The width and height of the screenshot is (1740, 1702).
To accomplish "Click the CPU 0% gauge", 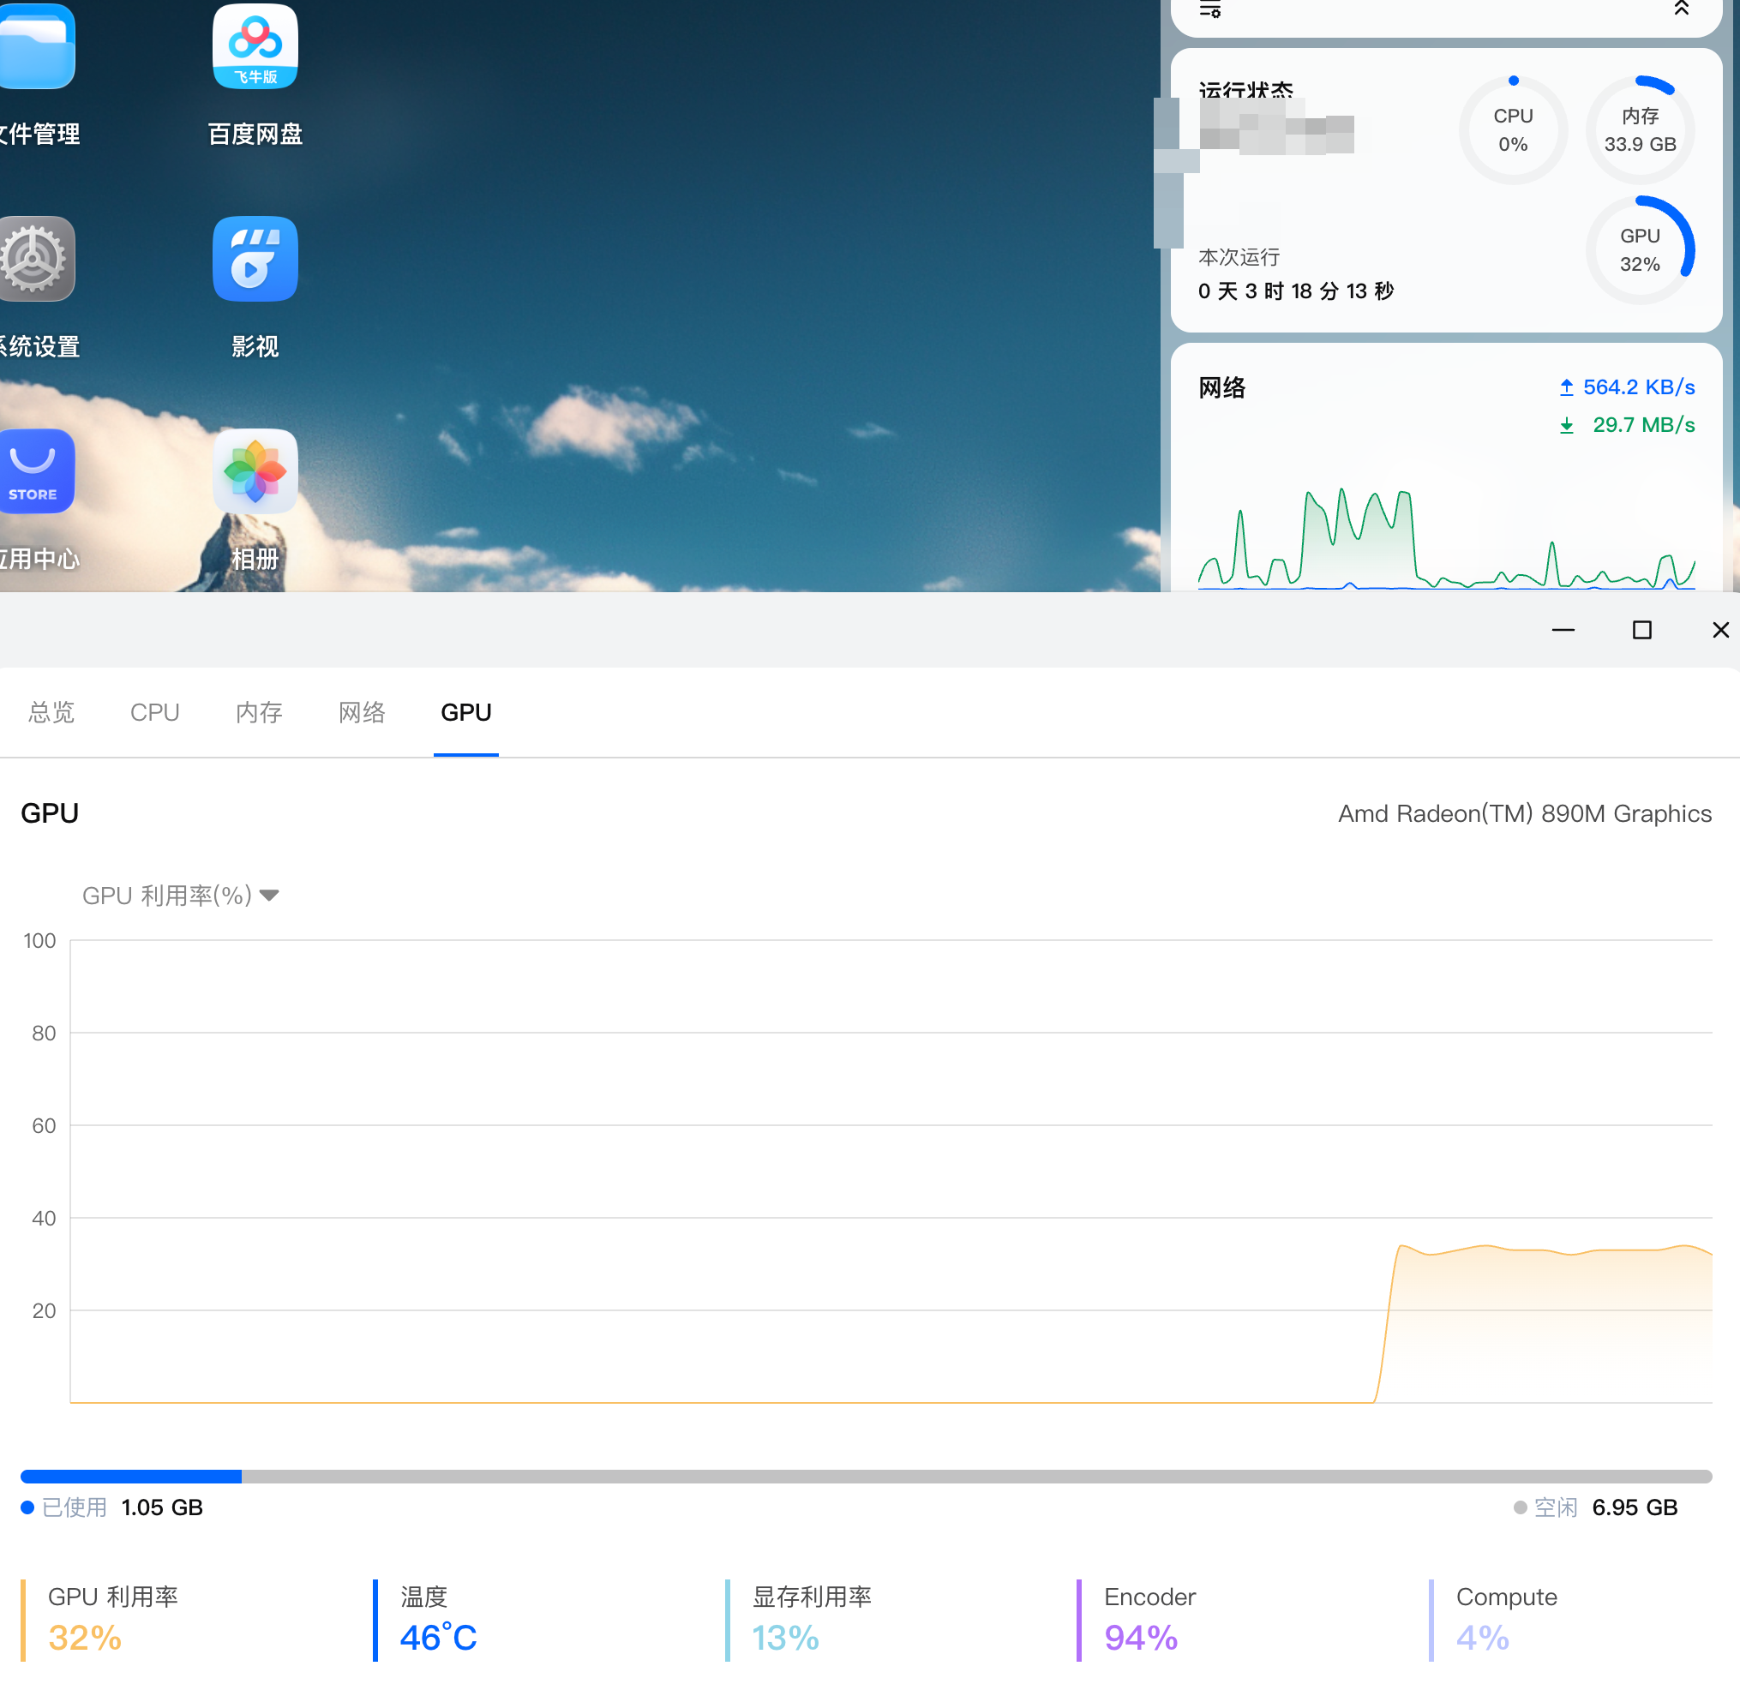I will pos(1513,130).
